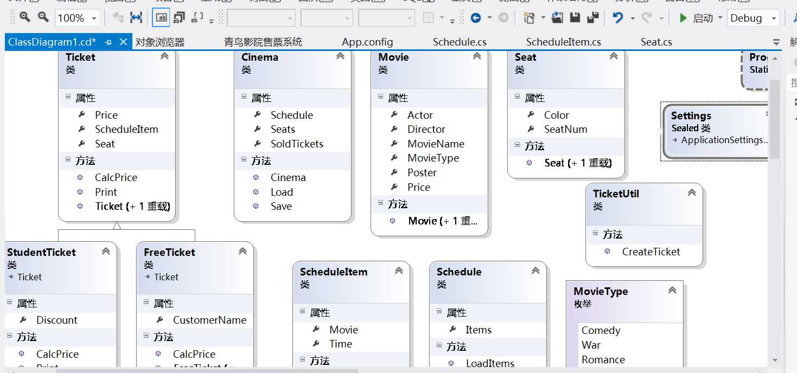Toggle display full signature button

click(197, 18)
